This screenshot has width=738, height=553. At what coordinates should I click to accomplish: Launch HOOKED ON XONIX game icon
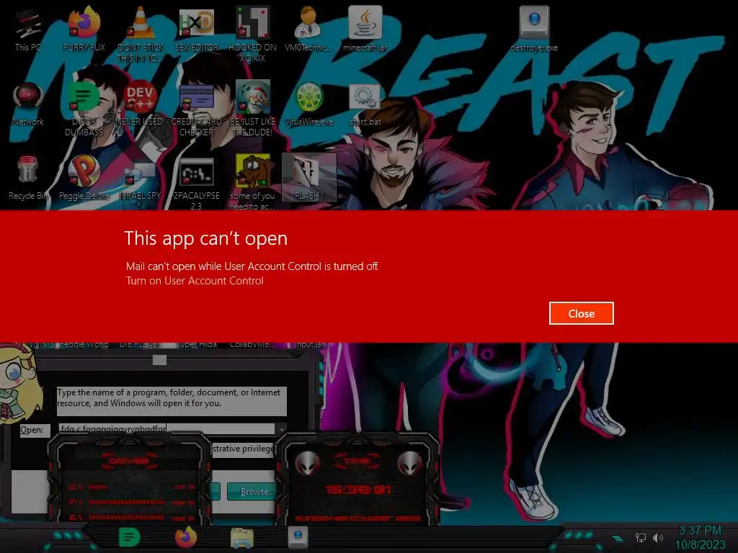tap(252, 34)
